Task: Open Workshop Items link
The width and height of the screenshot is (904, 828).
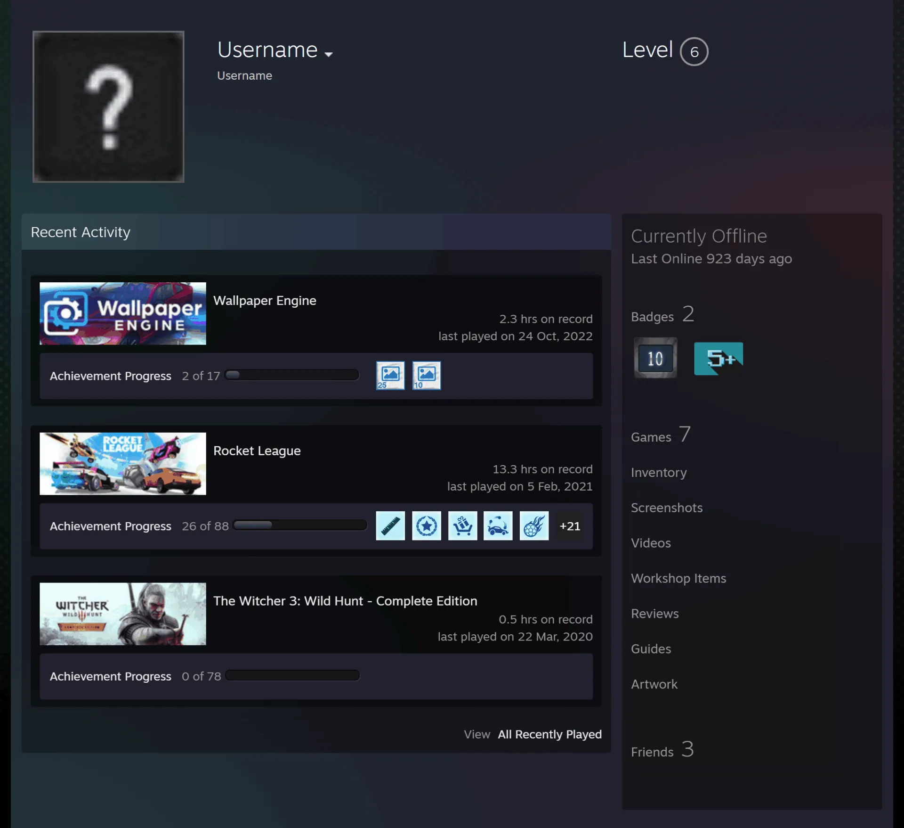Action: click(x=678, y=579)
